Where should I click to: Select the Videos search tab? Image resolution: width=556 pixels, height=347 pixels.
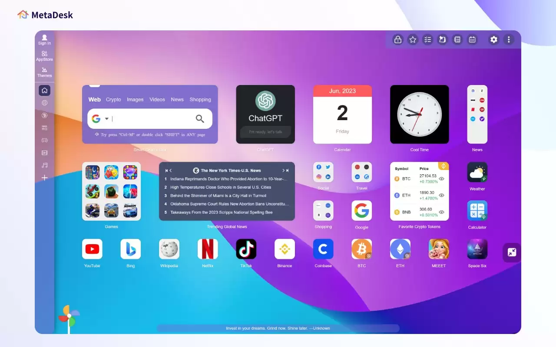pos(157,99)
